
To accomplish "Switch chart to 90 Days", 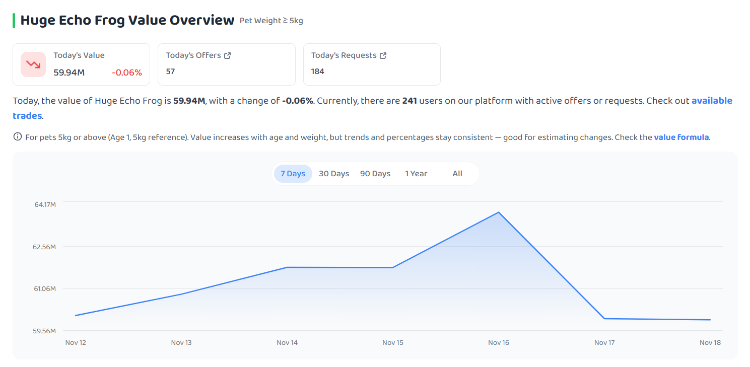I will tap(375, 174).
